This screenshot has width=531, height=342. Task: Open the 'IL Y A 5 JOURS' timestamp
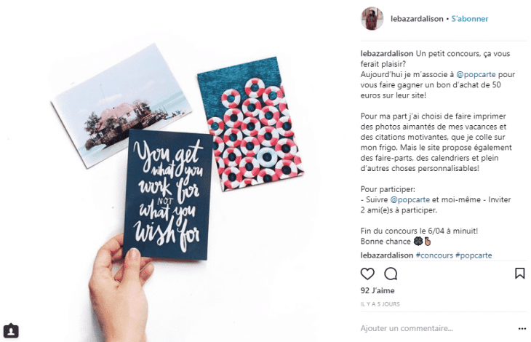pyautogui.click(x=380, y=304)
